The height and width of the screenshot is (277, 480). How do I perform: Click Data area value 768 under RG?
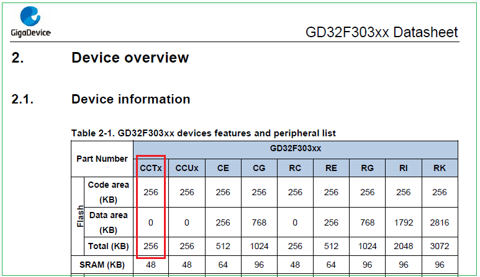pyautogui.click(x=368, y=222)
